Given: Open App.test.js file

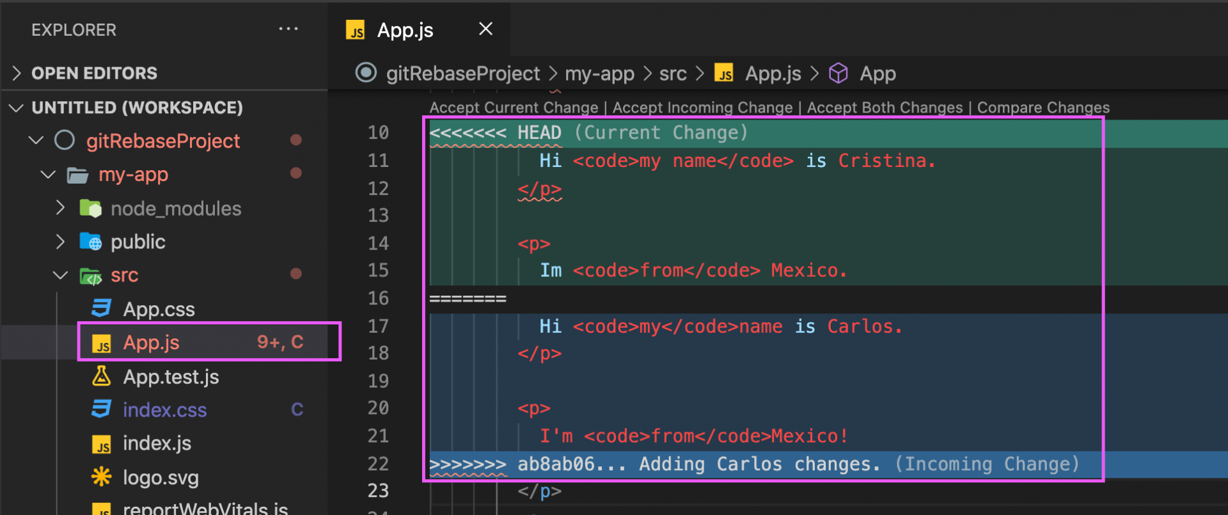Looking at the screenshot, I should (x=171, y=377).
